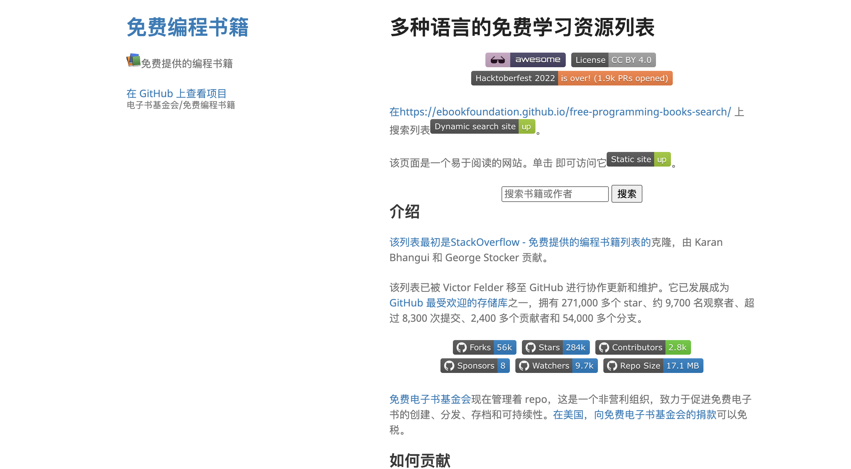
Task: Open the 免费编程书籍 site title link
Action: point(187,27)
